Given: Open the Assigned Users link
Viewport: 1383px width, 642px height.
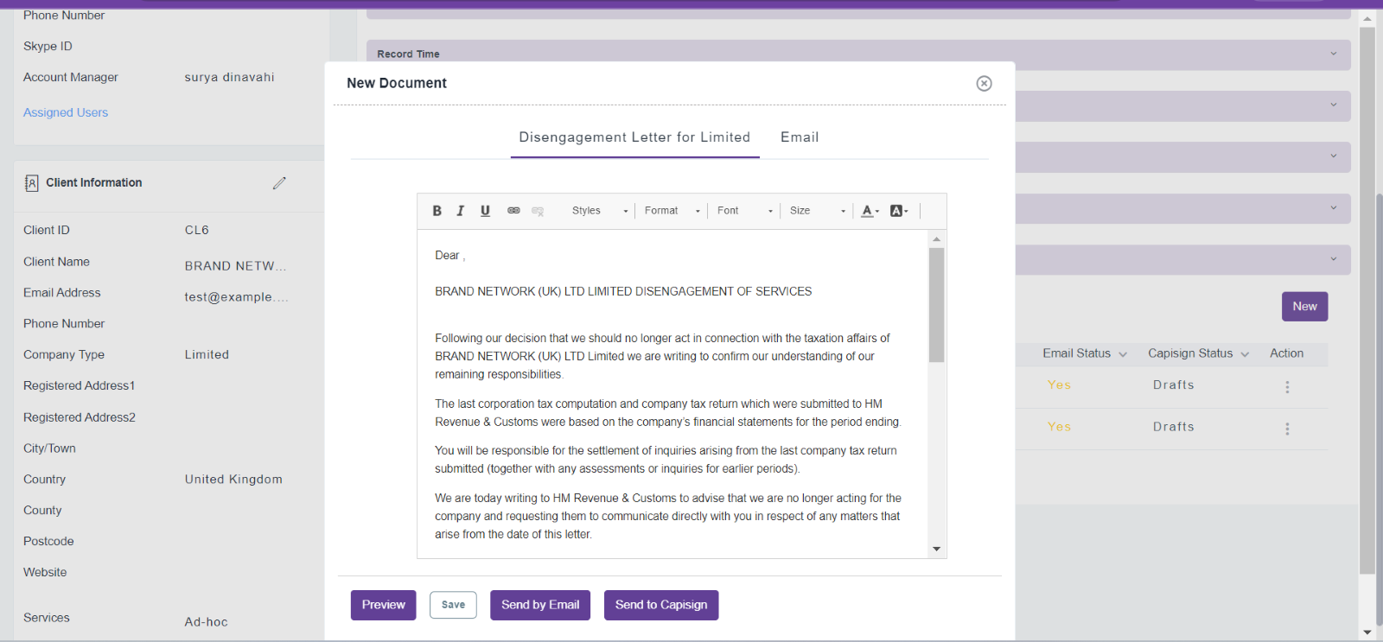Looking at the screenshot, I should [x=66, y=112].
